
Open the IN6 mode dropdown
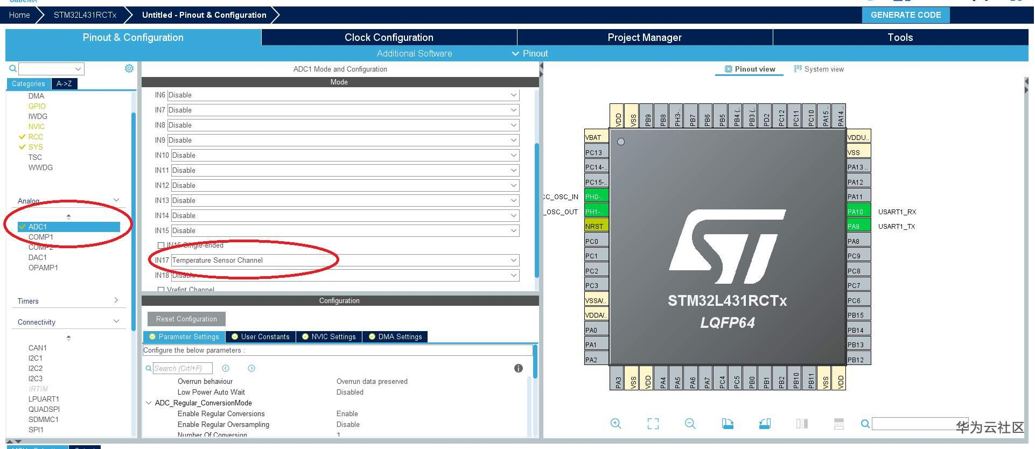click(344, 95)
